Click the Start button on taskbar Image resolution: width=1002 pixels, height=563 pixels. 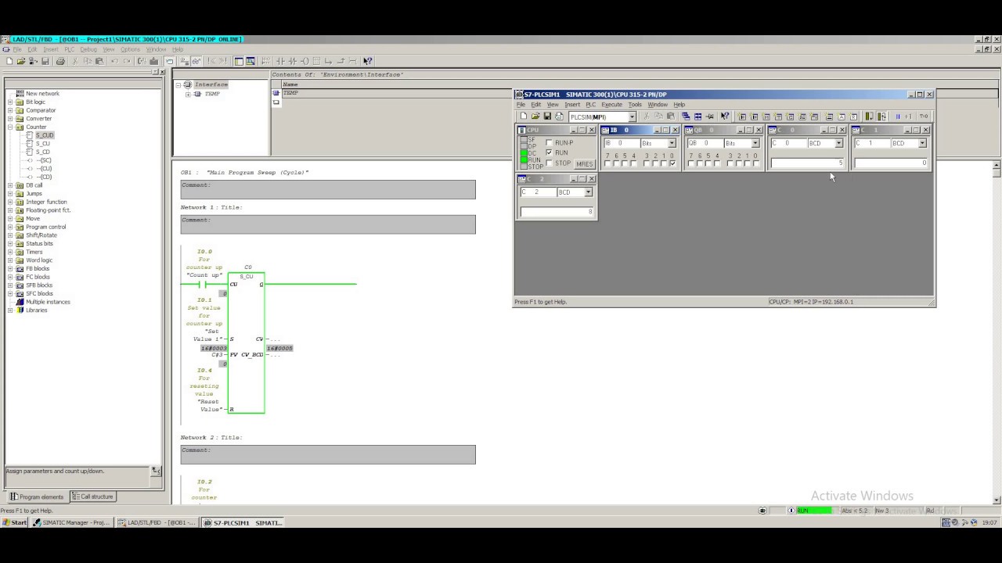click(x=14, y=522)
